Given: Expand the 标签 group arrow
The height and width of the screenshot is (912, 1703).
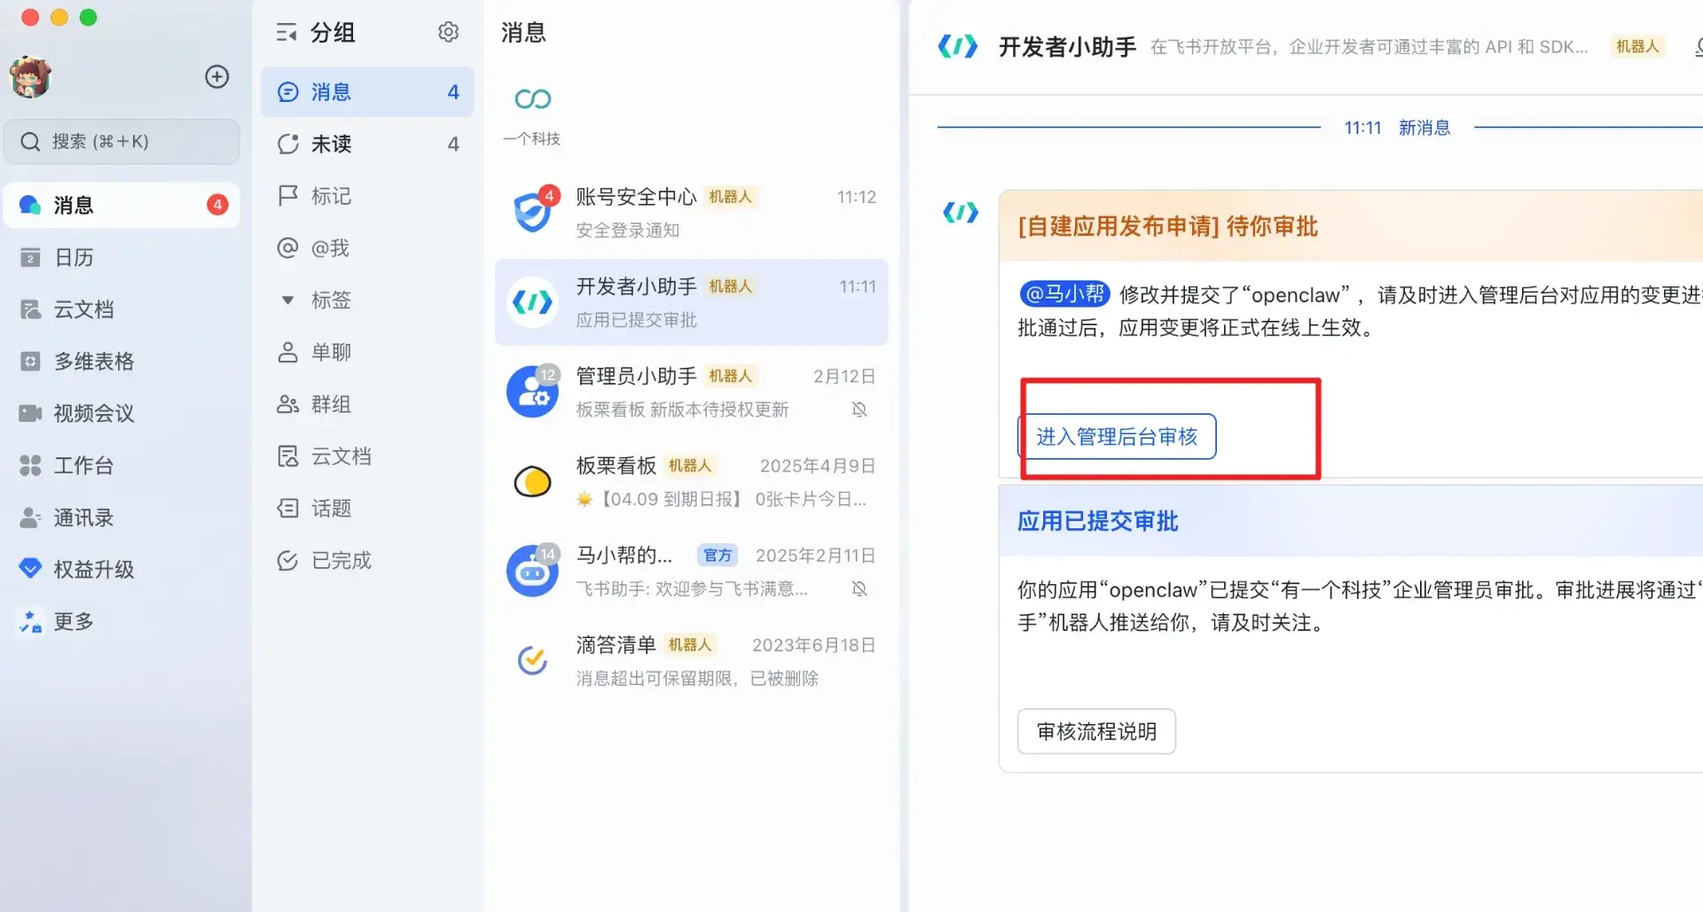Looking at the screenshot, I should click(287, 300).
